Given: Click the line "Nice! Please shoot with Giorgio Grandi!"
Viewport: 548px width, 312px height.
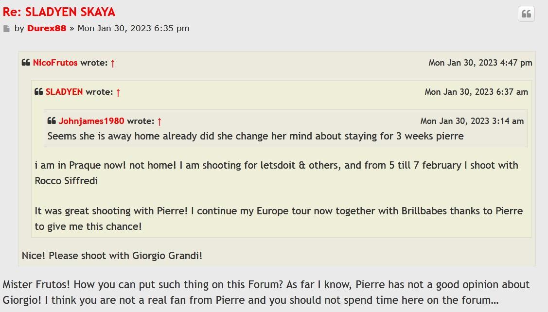Looking at the screenshot, I should [x=112, y=255].
